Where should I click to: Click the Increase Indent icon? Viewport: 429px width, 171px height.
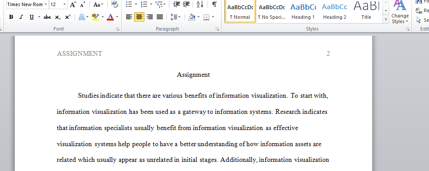coord(186,4)
